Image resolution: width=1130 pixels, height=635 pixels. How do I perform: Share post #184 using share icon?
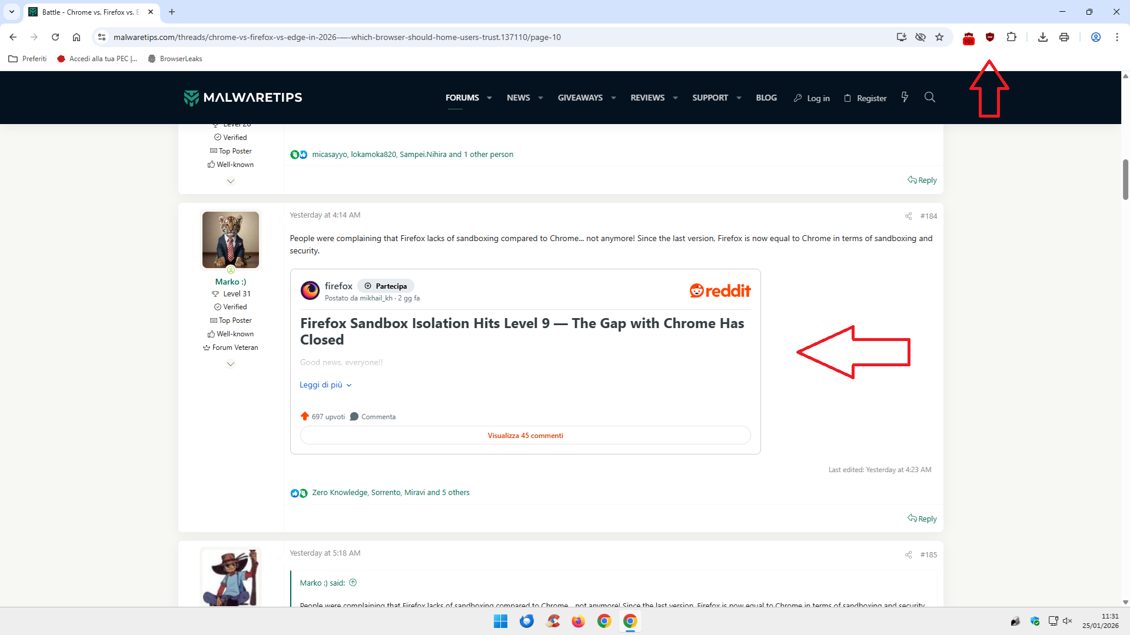click(x=908, y=216)
